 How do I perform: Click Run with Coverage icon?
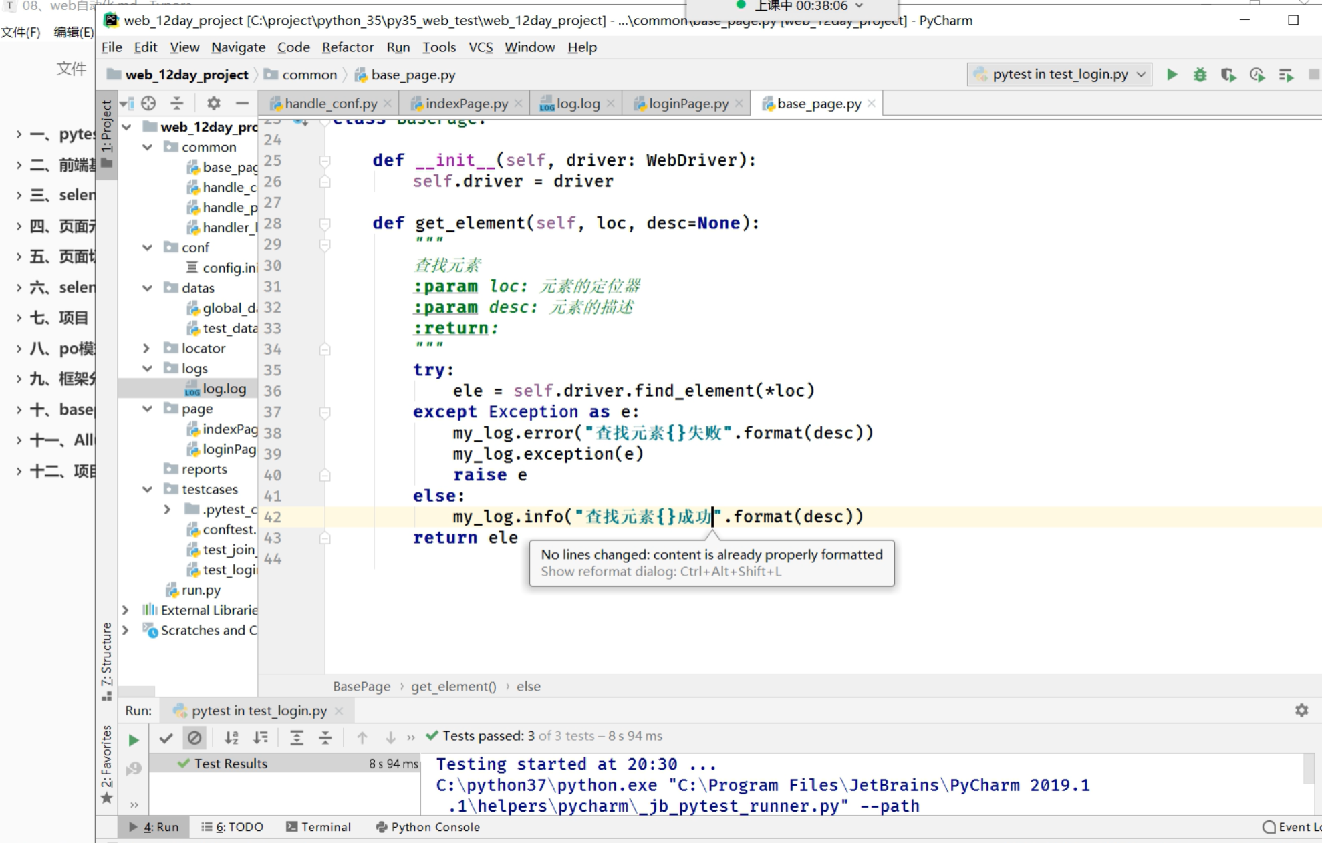point(1228,75)
